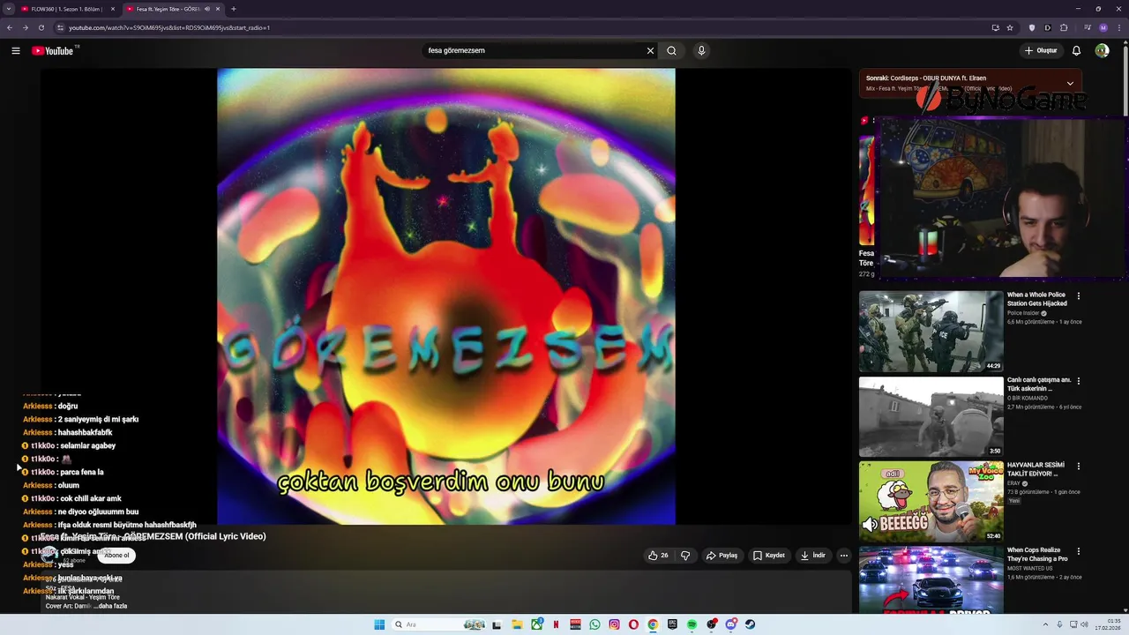The image size is (1129, 635).
Task: Show hidden system tray icons
Action: (1045, 624)
